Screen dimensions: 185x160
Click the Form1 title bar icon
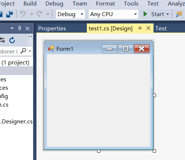point(51,49)
